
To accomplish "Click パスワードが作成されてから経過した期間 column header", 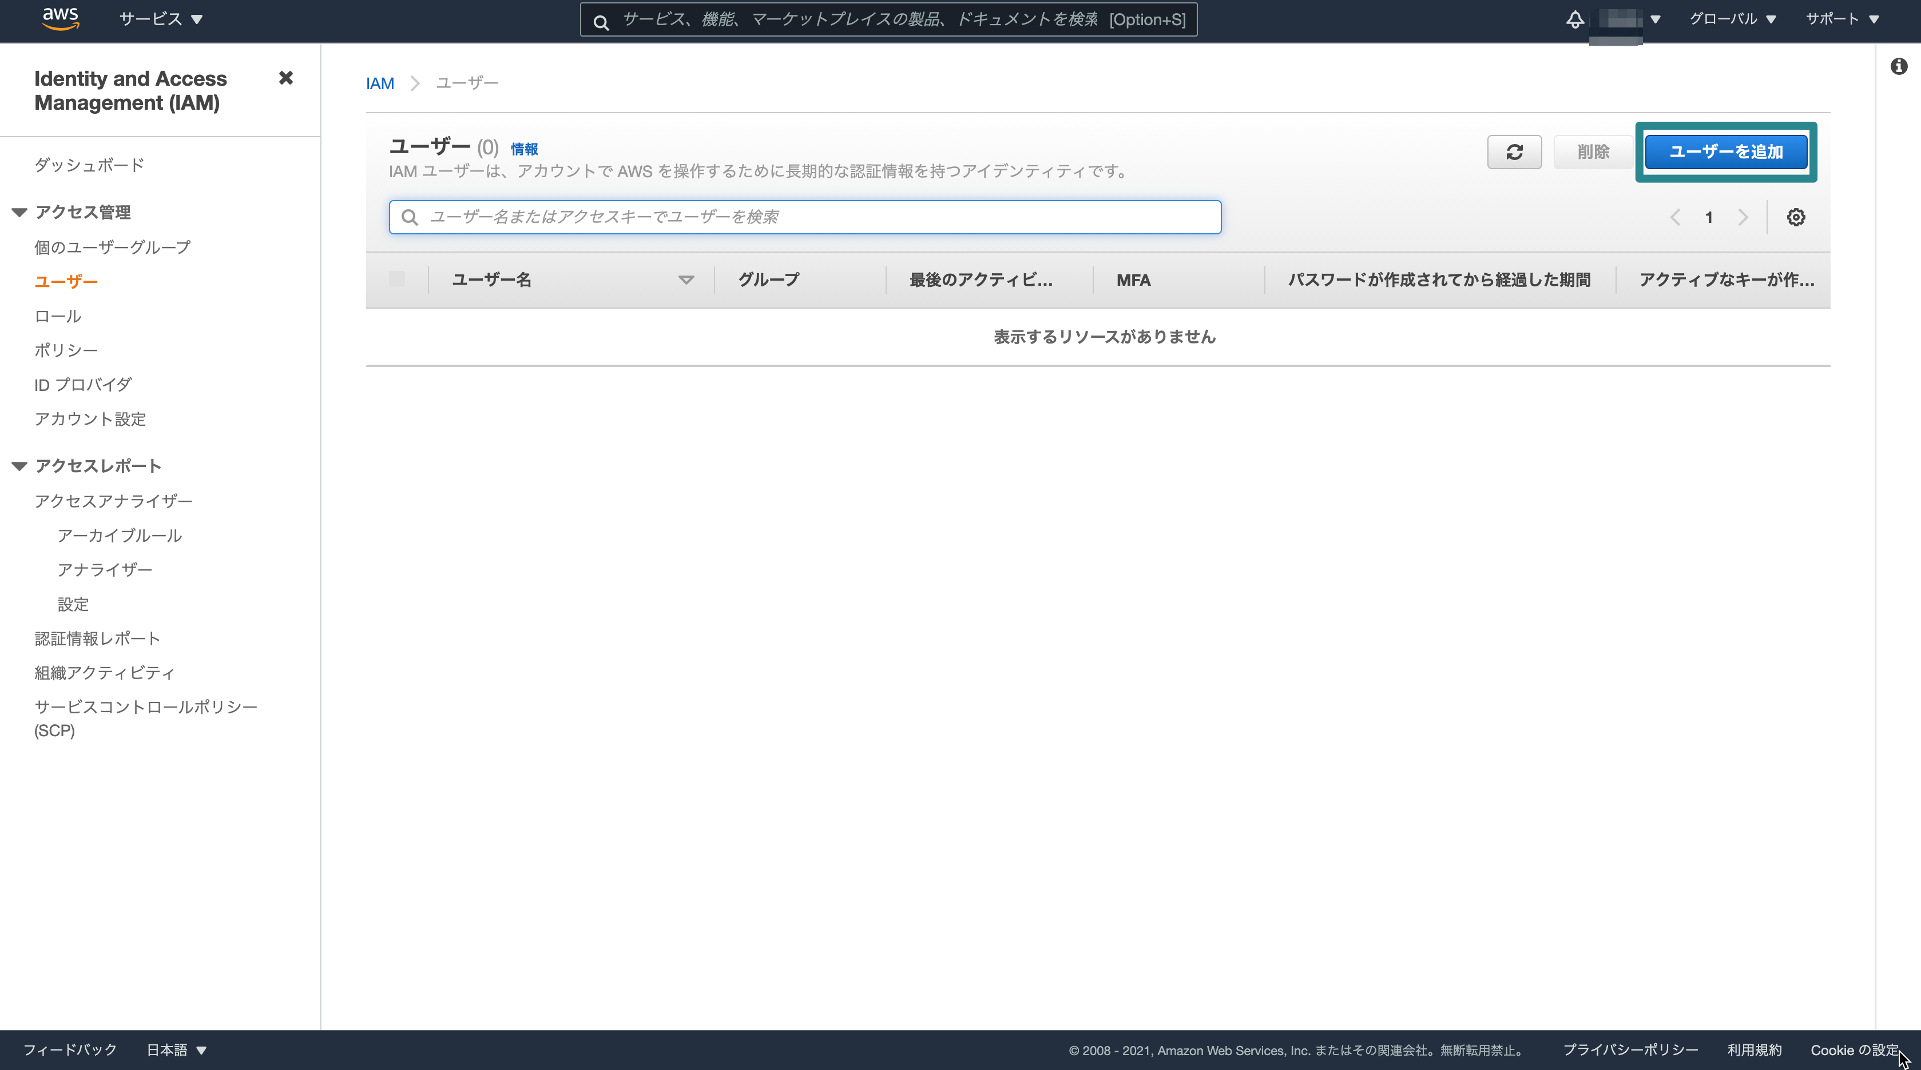I will tap(1439, 280).
